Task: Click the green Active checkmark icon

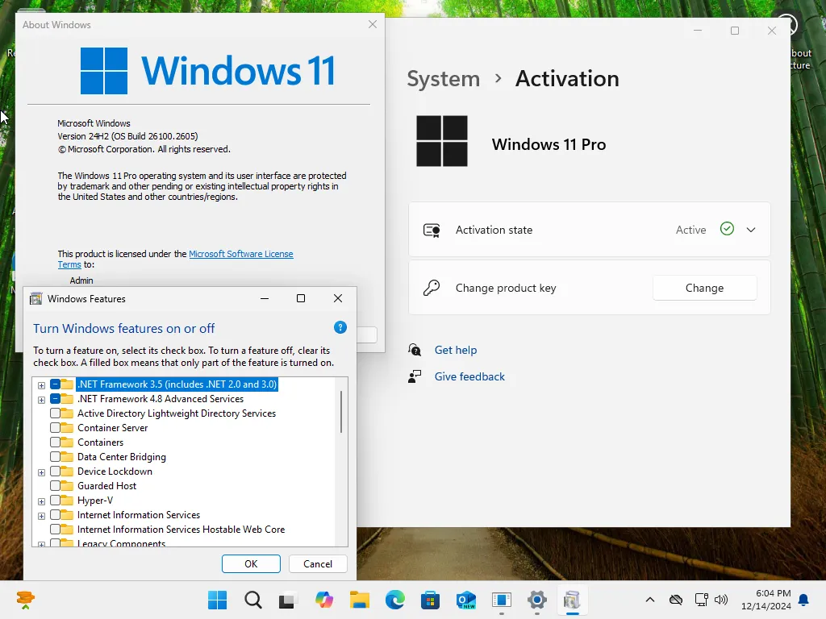Action: tap(727, 229)
